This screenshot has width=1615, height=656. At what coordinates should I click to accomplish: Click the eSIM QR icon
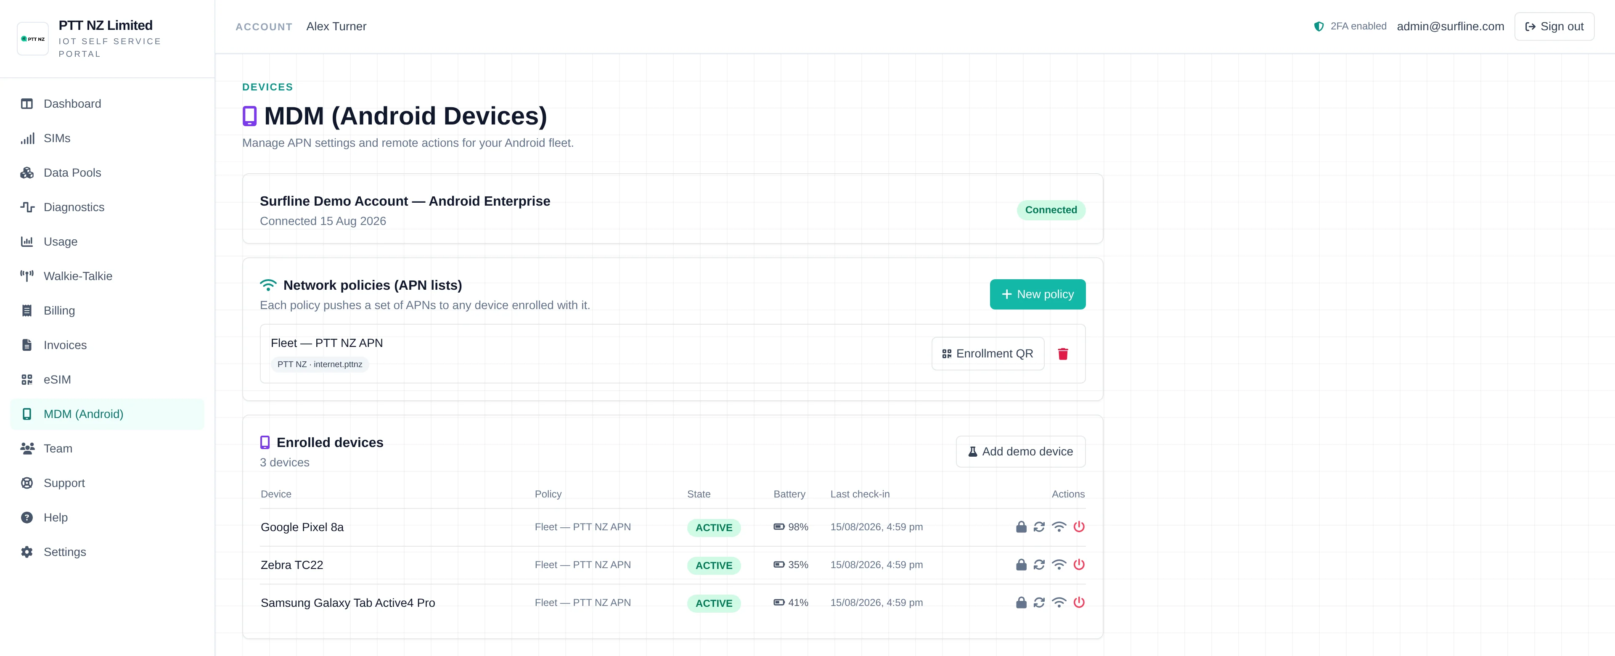pos(27,379)
